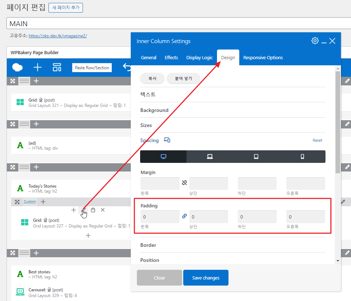Open the settings gear in Inner Column Settings
351x301 pixels.
pyautogui.click(x=315, y=41)
